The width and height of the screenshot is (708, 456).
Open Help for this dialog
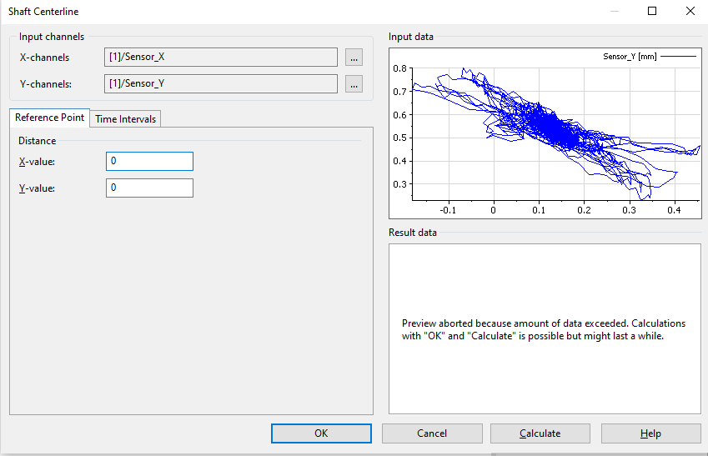650,433
